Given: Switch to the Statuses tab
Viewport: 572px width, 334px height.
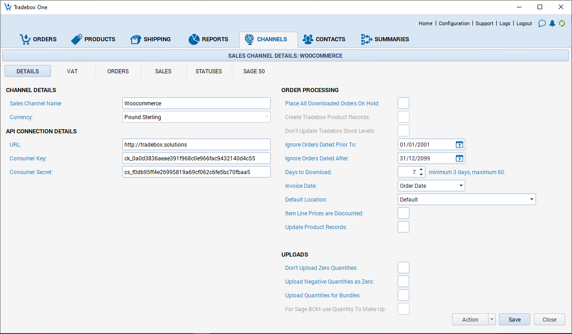Looking at the screenshot, I should pyautogui.click(x=209, y=71).
